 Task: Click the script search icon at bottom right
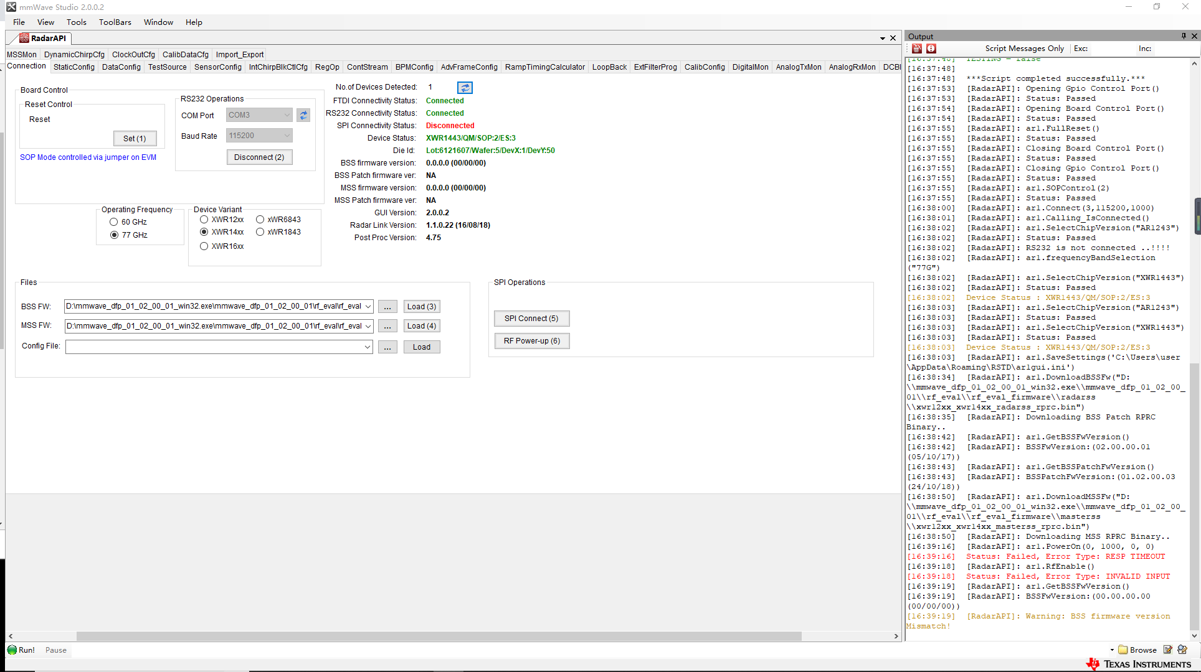click(x=1183, y=649)
